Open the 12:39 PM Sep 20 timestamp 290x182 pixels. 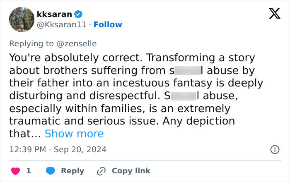tap(58, 149)
